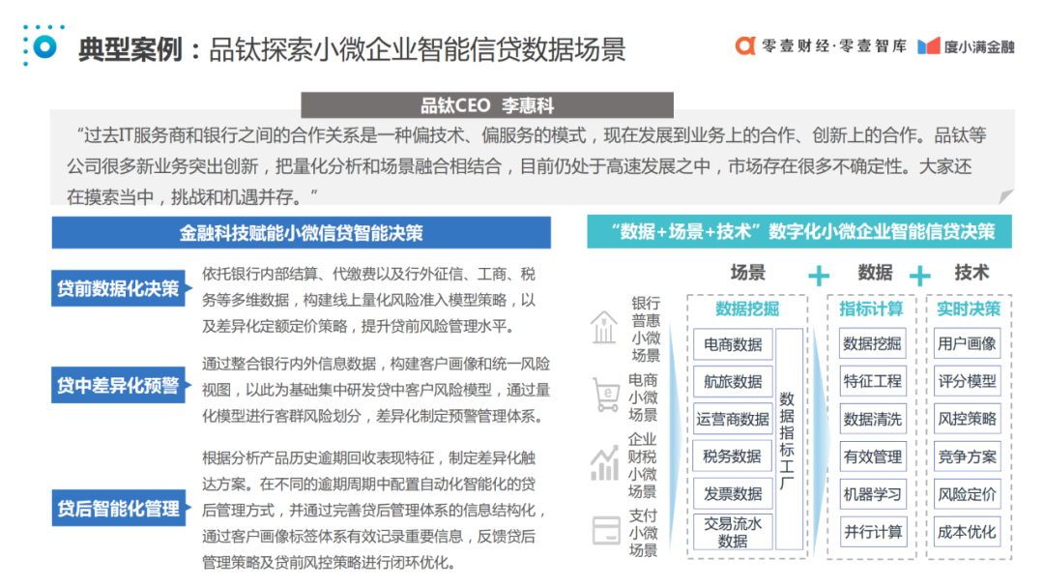Click the 金融科技赋能小微信贷智能决策 header
1044x588 pixels.
(301, 232)
